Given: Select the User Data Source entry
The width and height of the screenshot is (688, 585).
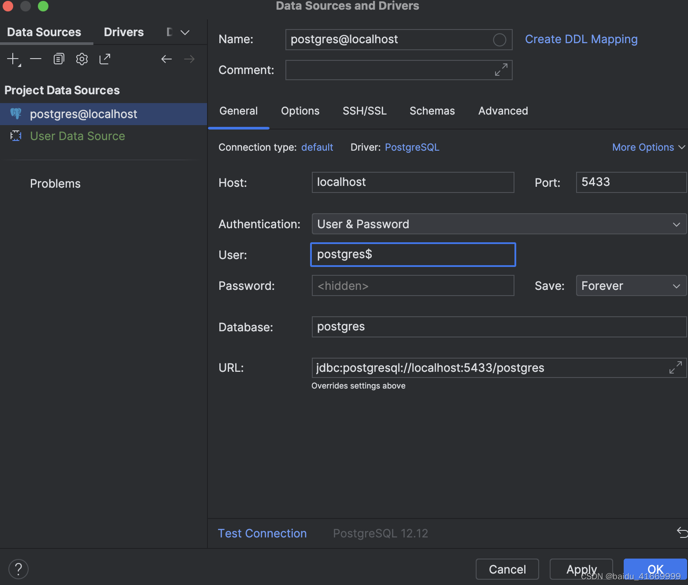Looking at the screenshot, I should 78,136.
